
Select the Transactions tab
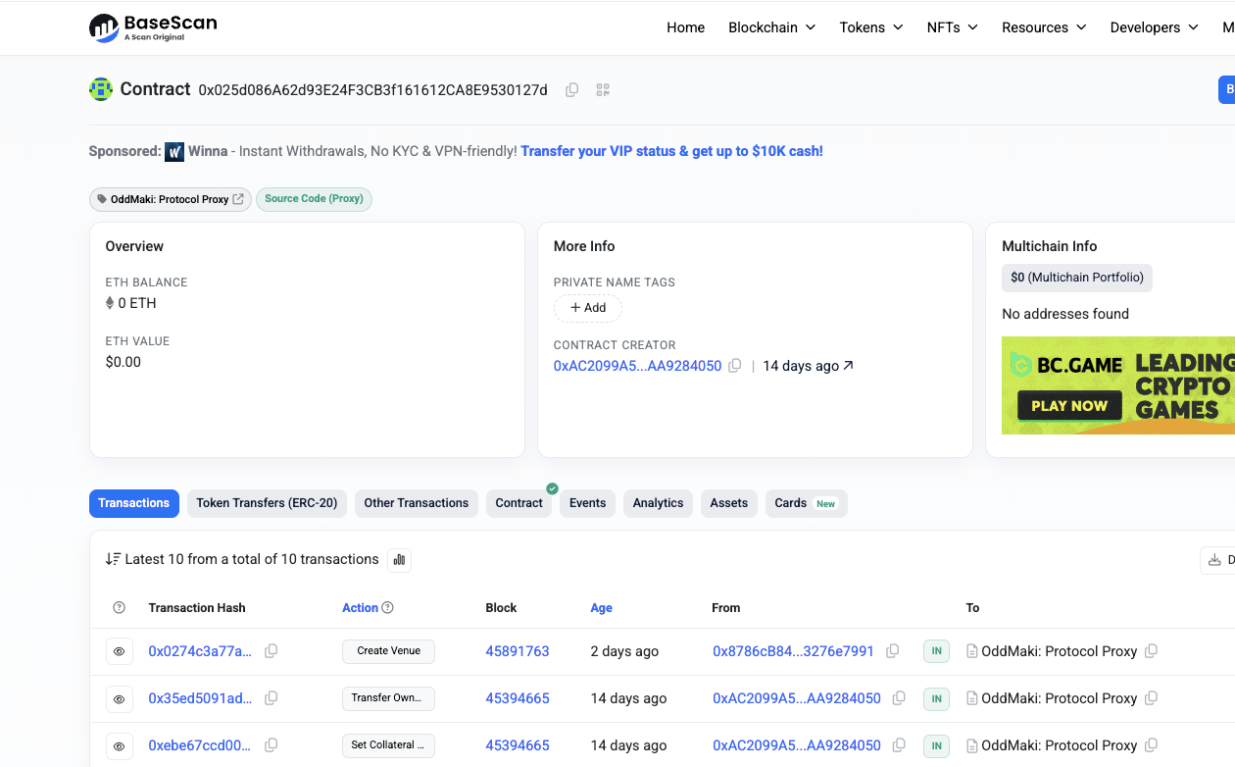(x=134, y=503)
